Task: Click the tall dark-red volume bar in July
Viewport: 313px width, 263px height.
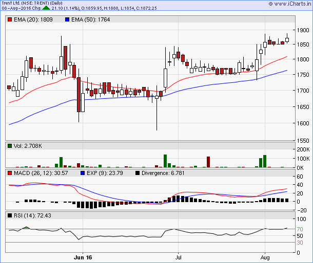Action: coord(208,162)
